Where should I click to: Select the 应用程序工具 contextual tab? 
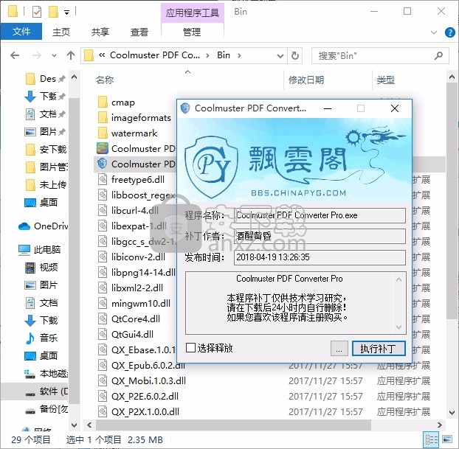(x=193, y=13)
